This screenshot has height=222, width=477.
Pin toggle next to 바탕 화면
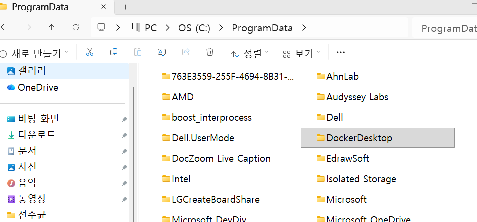pyautogui.click(x=124, y=120)
